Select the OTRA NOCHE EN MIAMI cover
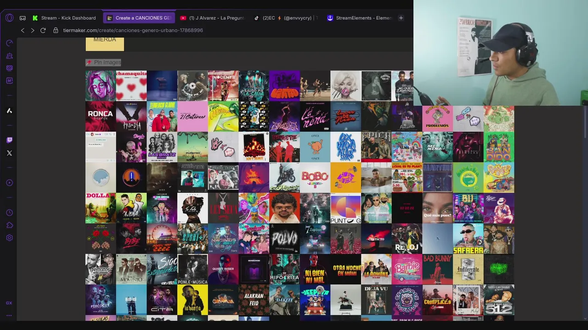This screenshot has width=588, height=330. [x=345, y=269]
